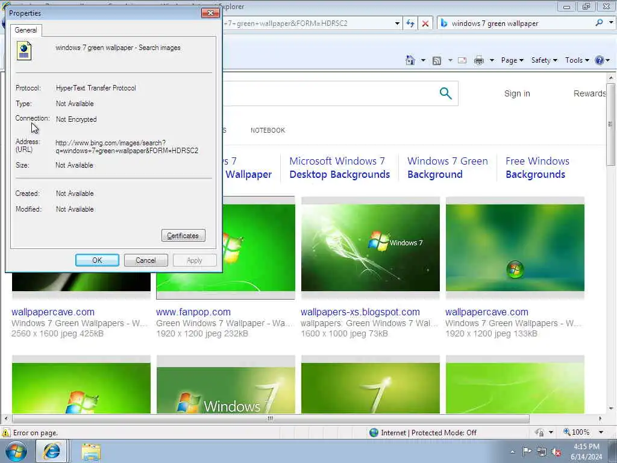Viewport: 617px width, 463px height.
Task: Open the Tools menu
Action: pyautogui.click(x=577, y=60)
